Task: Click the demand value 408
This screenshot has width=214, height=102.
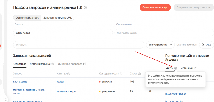Action: pos(132,81)
